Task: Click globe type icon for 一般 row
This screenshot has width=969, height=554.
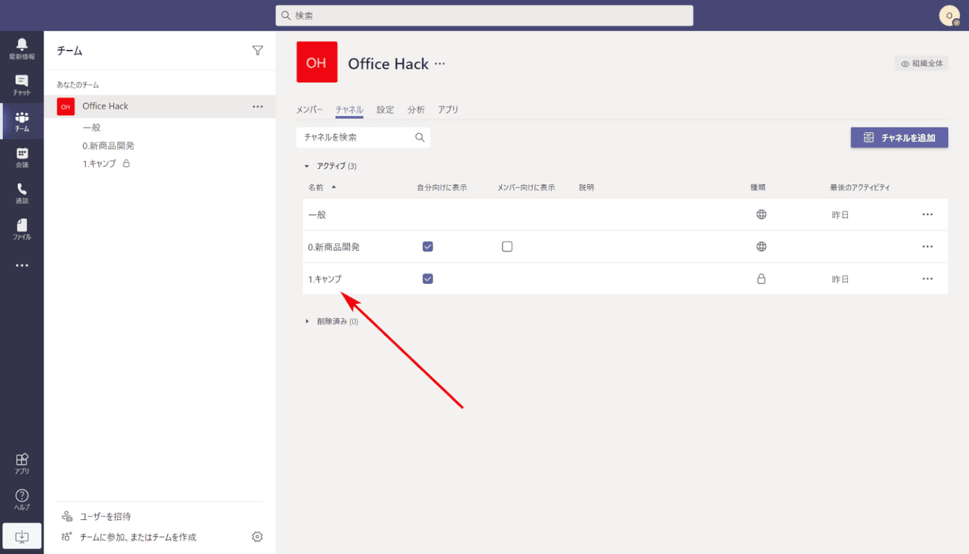Action: tap(761, 215)
